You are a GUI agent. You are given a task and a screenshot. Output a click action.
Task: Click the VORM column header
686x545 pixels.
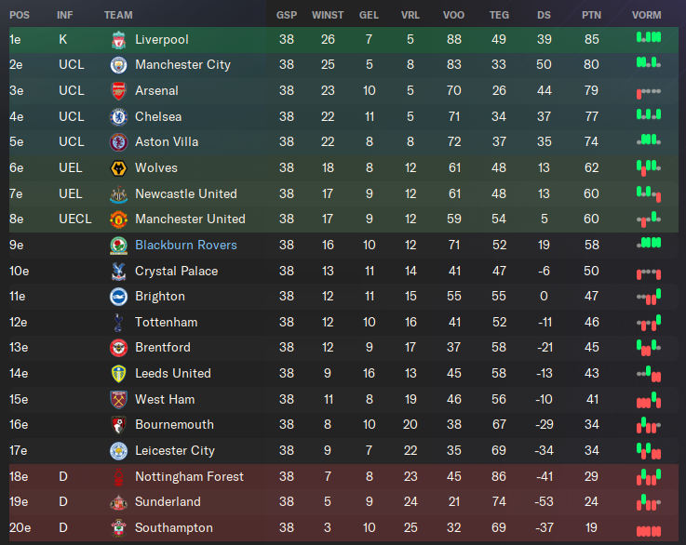647,15
